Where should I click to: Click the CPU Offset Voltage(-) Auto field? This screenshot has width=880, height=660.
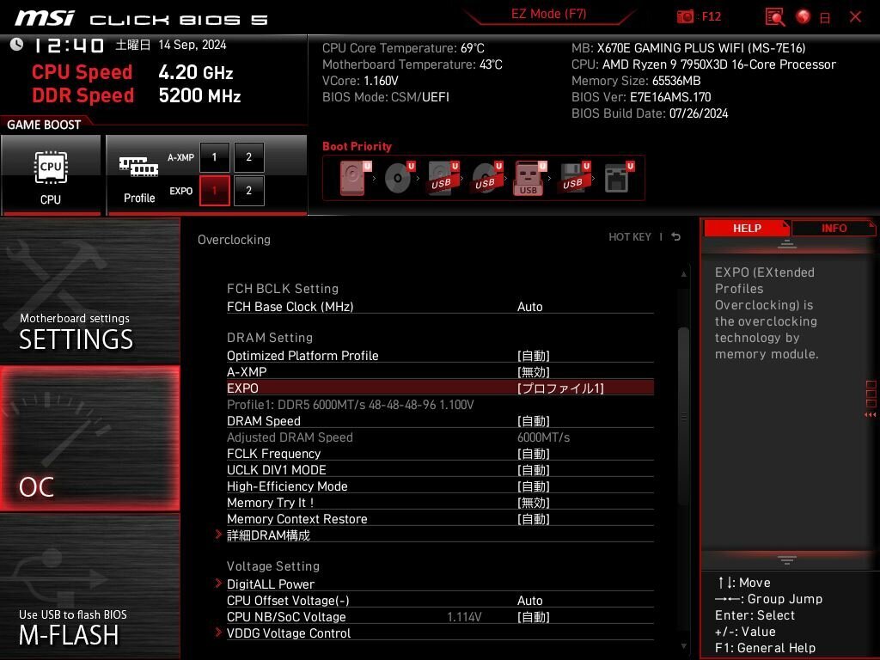529,601
